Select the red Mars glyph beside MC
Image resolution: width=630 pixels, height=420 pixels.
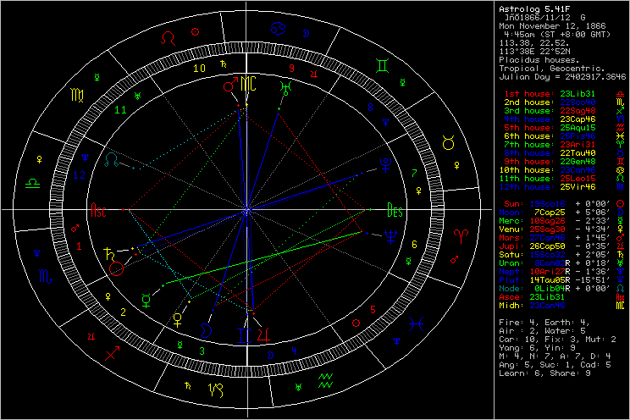[228, 86]
